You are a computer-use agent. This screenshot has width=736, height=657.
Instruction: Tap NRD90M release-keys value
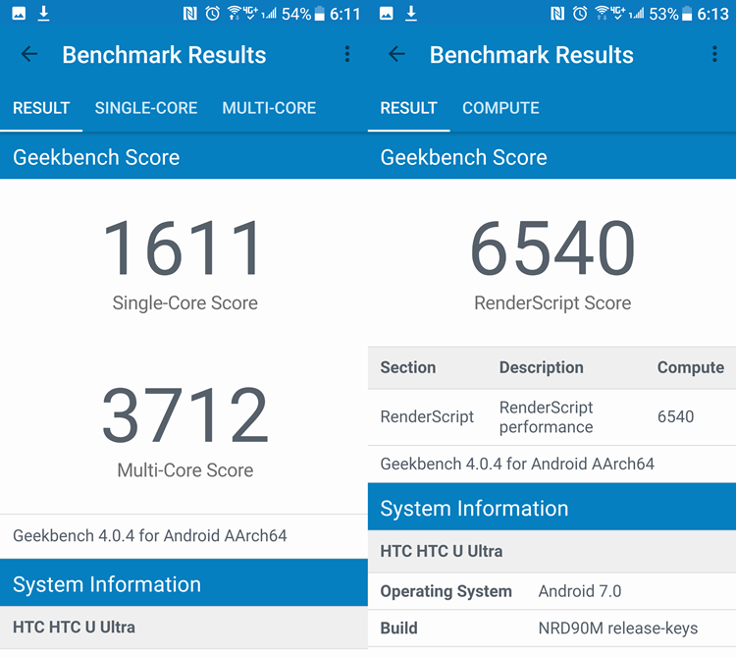click(x=618, y=629)
